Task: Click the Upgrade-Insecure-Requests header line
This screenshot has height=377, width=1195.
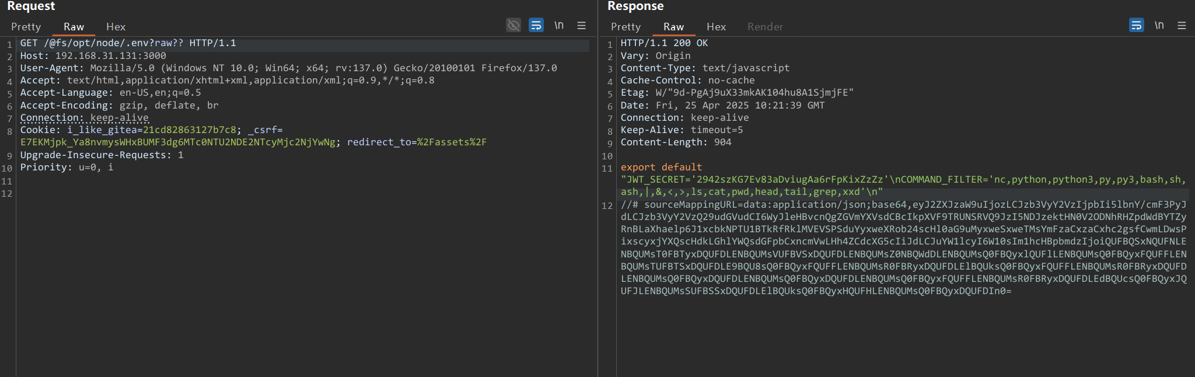Action: tap(102, 155)
